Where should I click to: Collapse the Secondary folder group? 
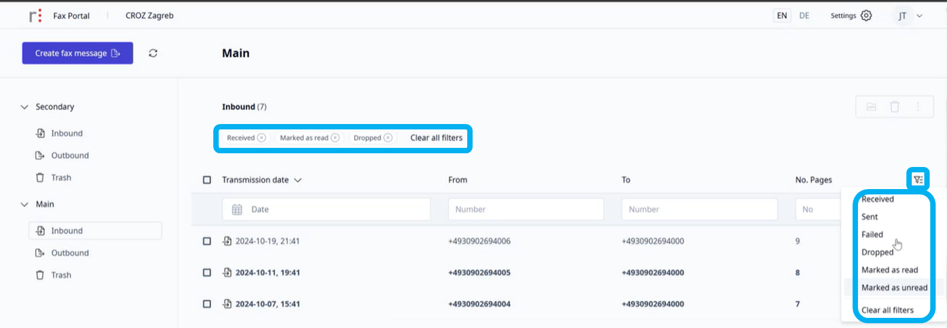pos(24,107)
